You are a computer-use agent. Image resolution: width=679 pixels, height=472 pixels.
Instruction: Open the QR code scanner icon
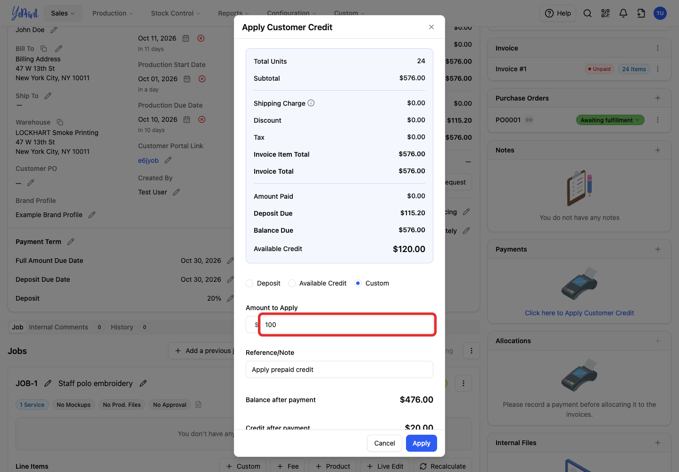(x=605, y=13)
